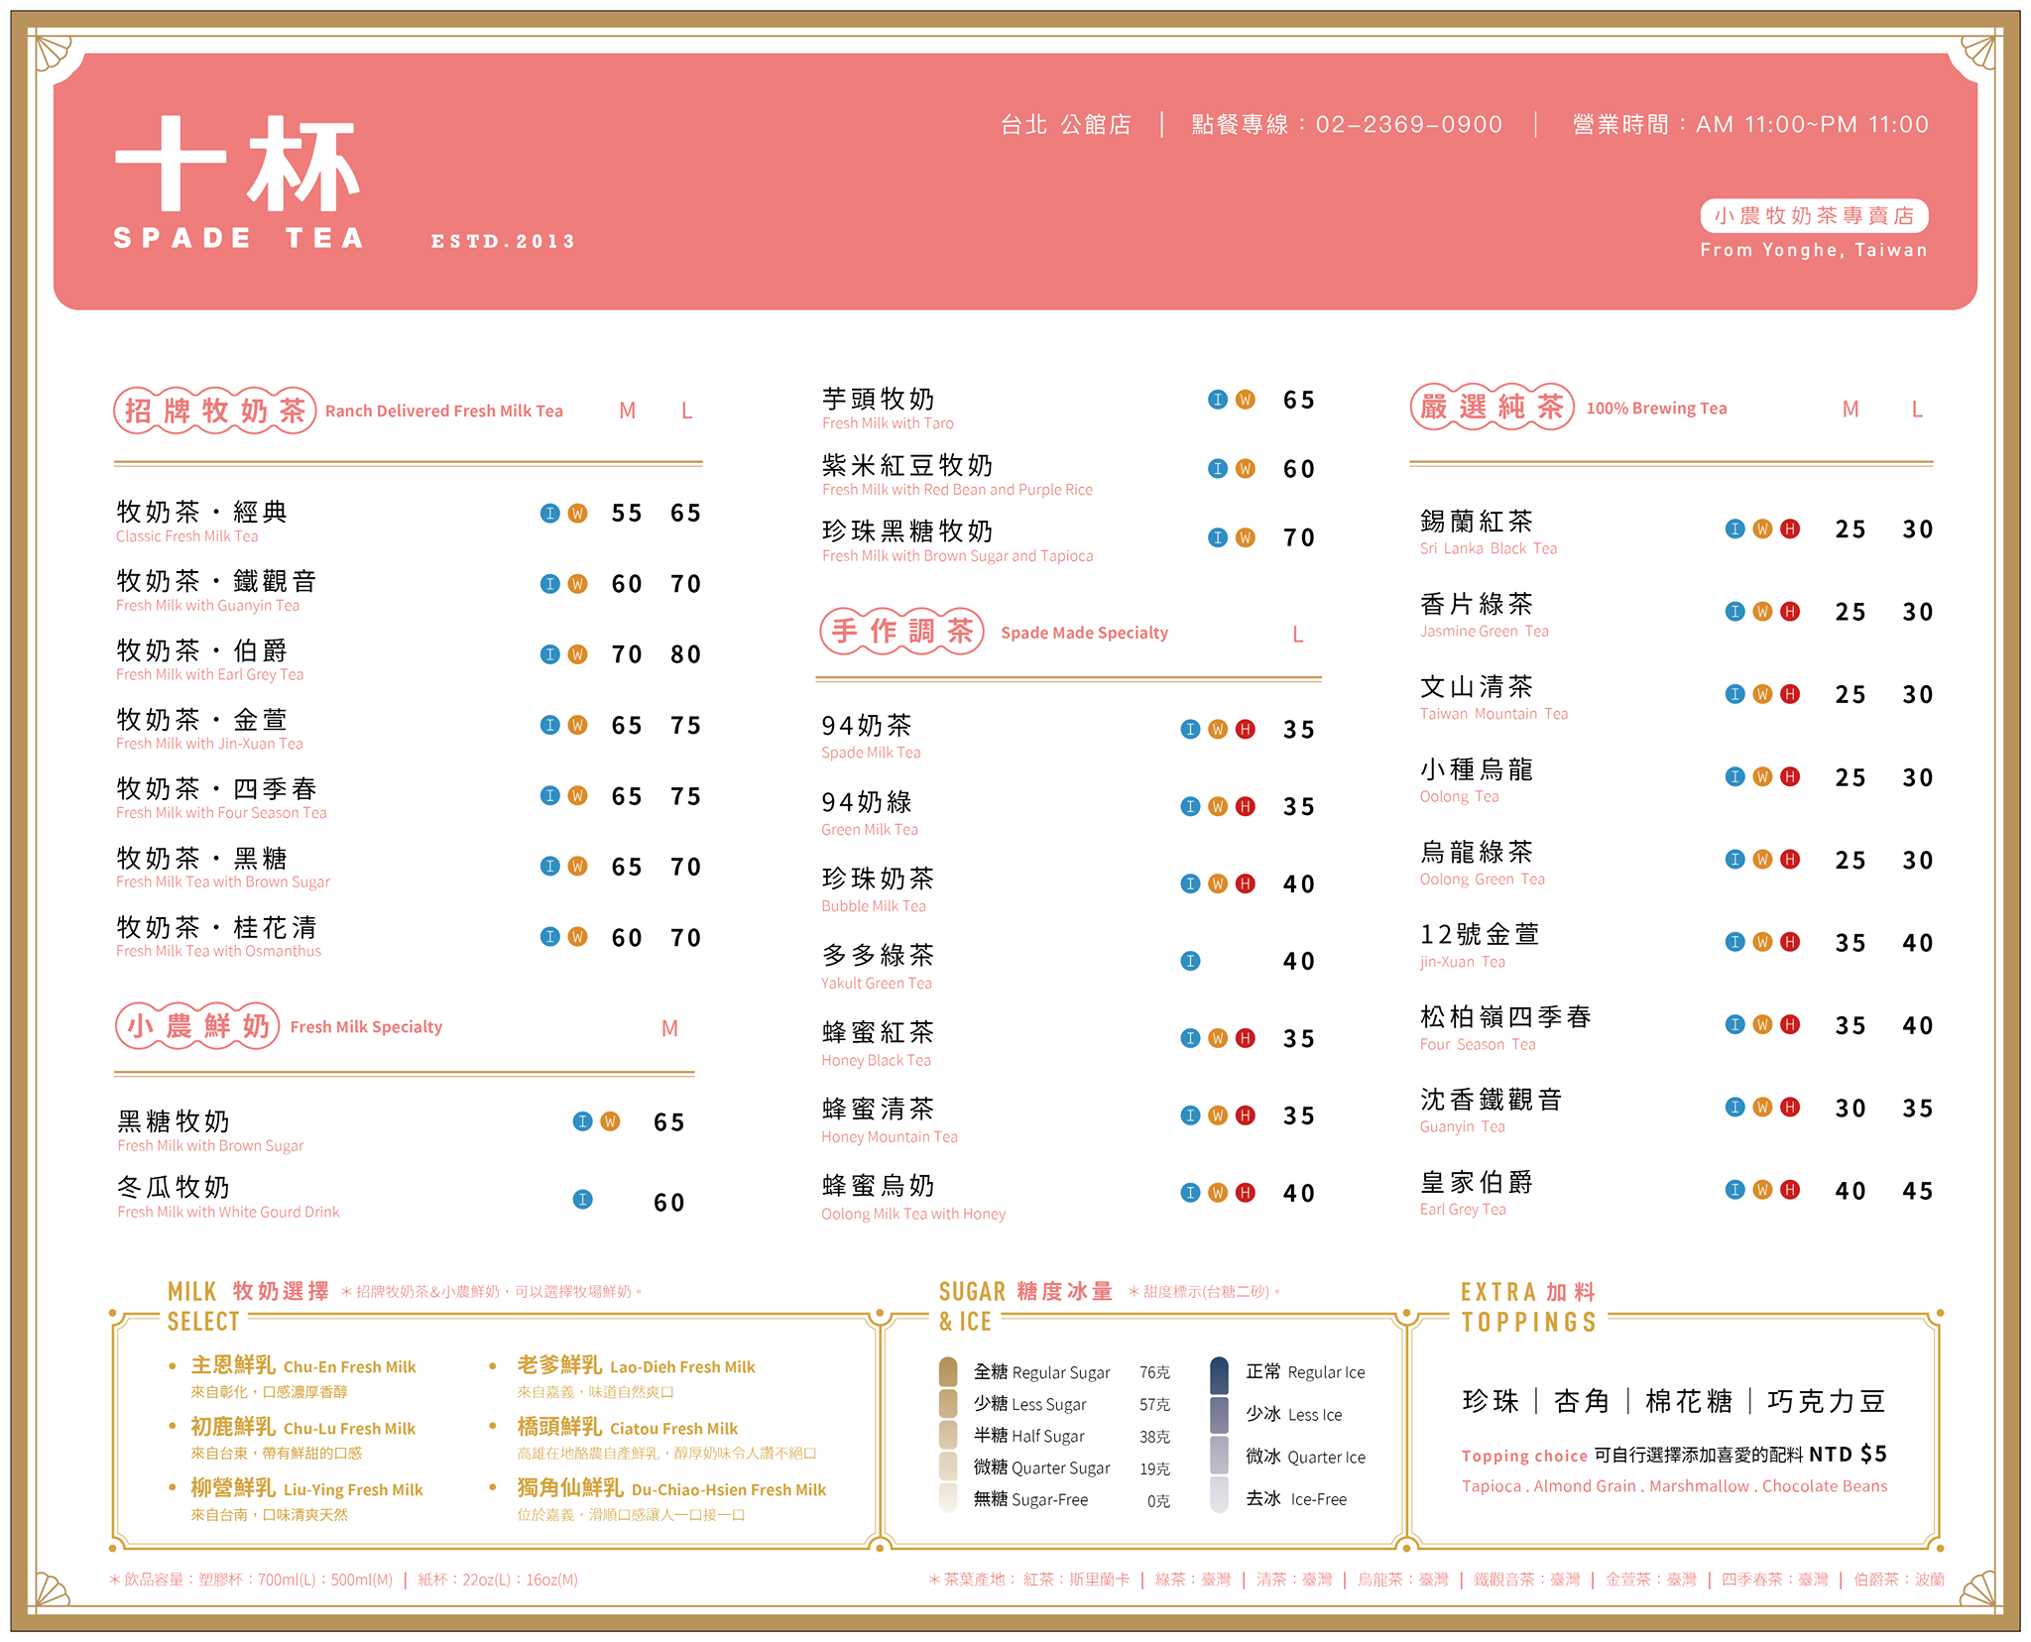Click the phone number 02-2369-0900
This screenshot has width=2031, height=1642.
[x=1408, y=125]
